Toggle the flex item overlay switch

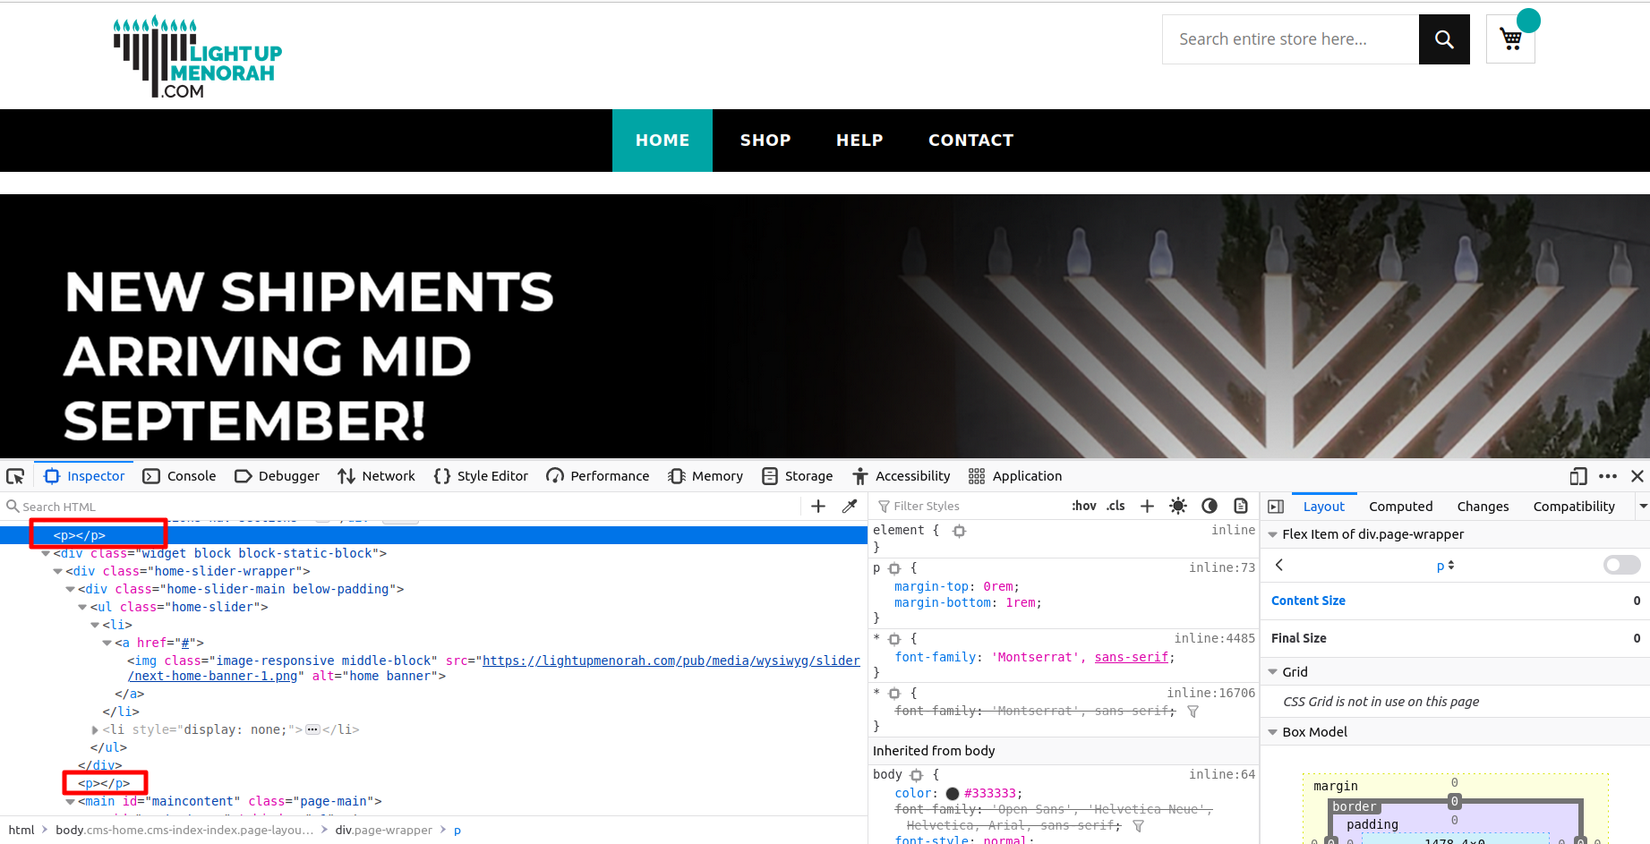1621,565
